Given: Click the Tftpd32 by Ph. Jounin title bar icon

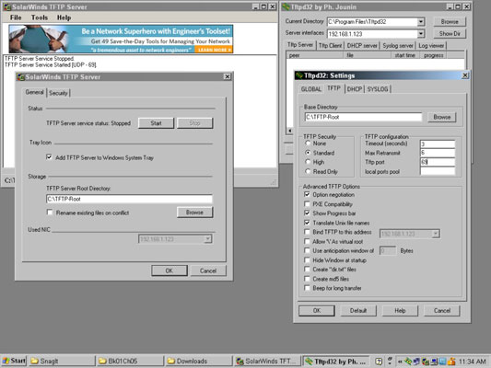Looking at the screenshot, I should tap(286, 6).
